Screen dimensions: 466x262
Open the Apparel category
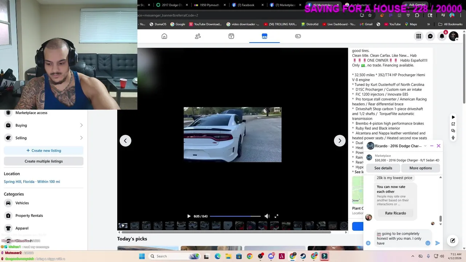pos(44,228)
